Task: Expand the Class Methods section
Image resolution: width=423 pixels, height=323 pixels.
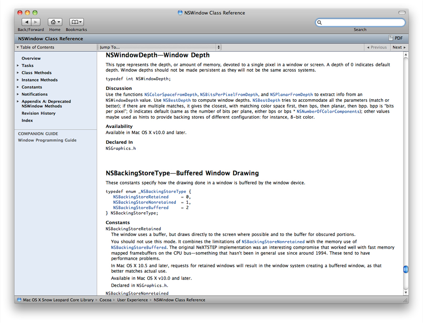Action: tap(18, 73)
